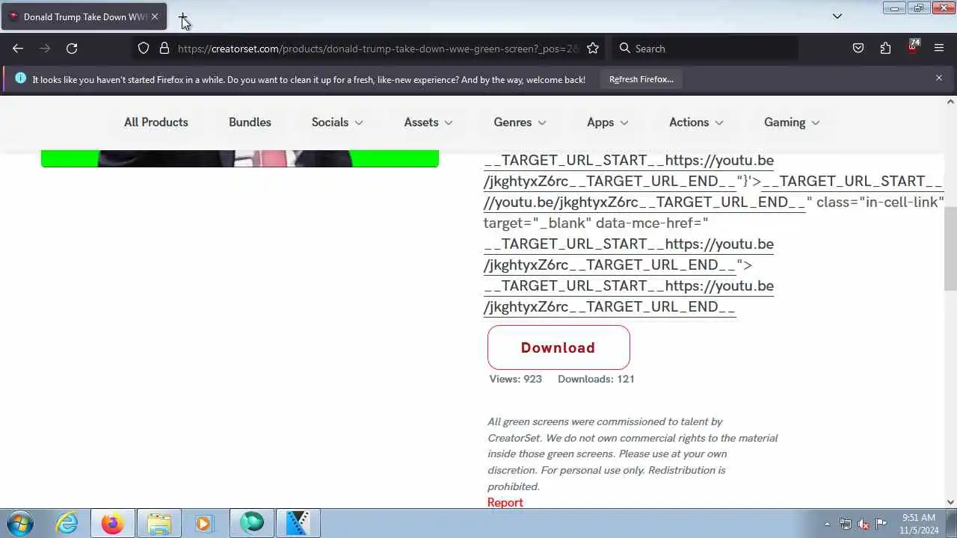Launch Internet Explorer from taskbar
This screenshot has width=957, height=538.
pos(67,523)
